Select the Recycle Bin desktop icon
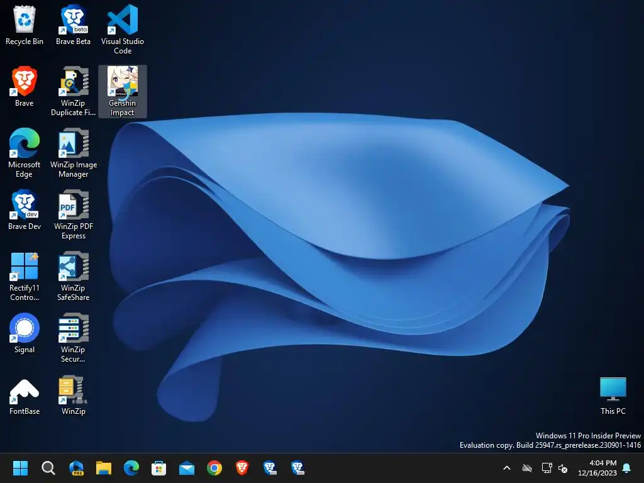The image size is (644, 483). coord(25,25)
